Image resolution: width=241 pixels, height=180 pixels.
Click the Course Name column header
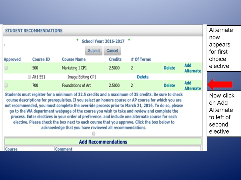point(74,59)
